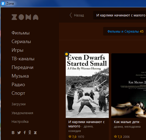Open ТВ-каналы section
This screenshot has height=140, width=146.
click(x=23, y=59)
